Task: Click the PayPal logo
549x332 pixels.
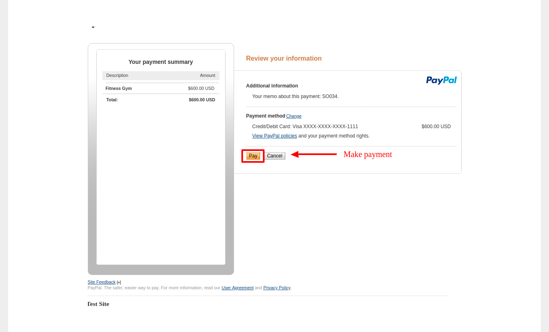Action: [x=441, y=80]
